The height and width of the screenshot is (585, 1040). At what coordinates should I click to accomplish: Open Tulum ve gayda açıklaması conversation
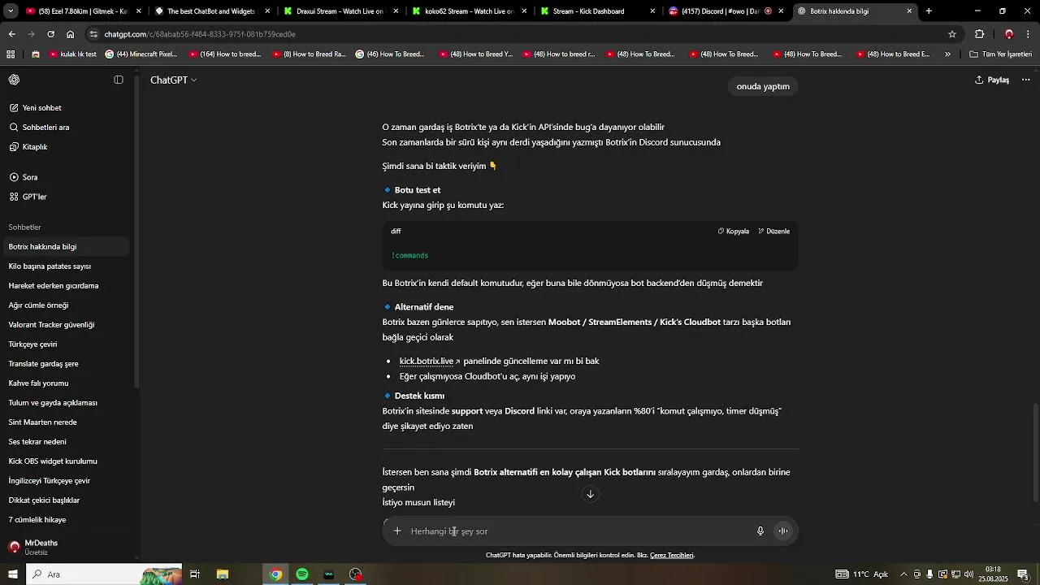(65, 403)
